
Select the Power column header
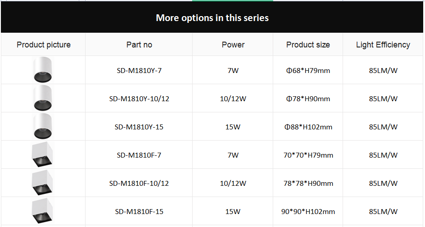[233, 45]
